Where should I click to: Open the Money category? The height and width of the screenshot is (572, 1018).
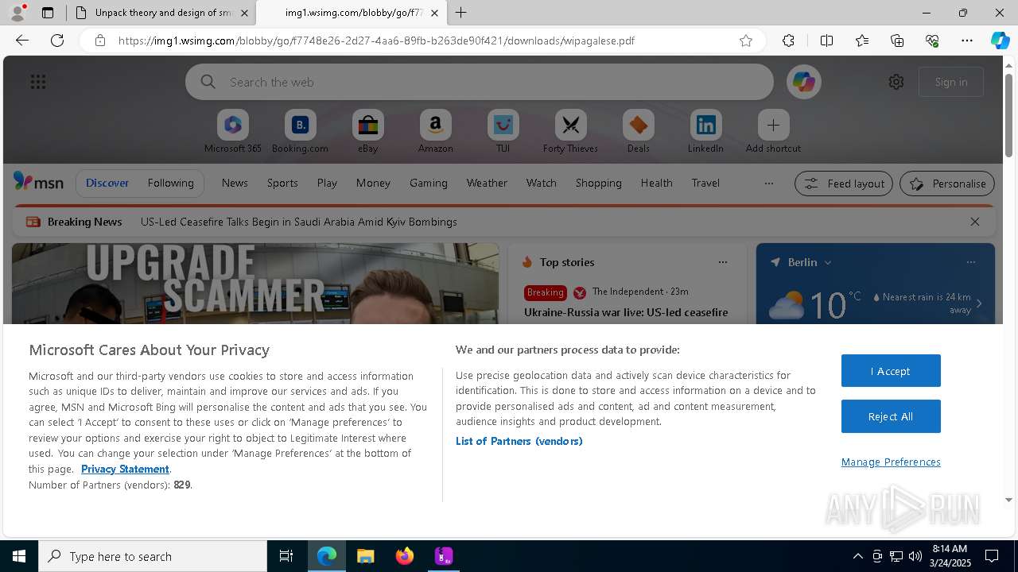point(373,183)
